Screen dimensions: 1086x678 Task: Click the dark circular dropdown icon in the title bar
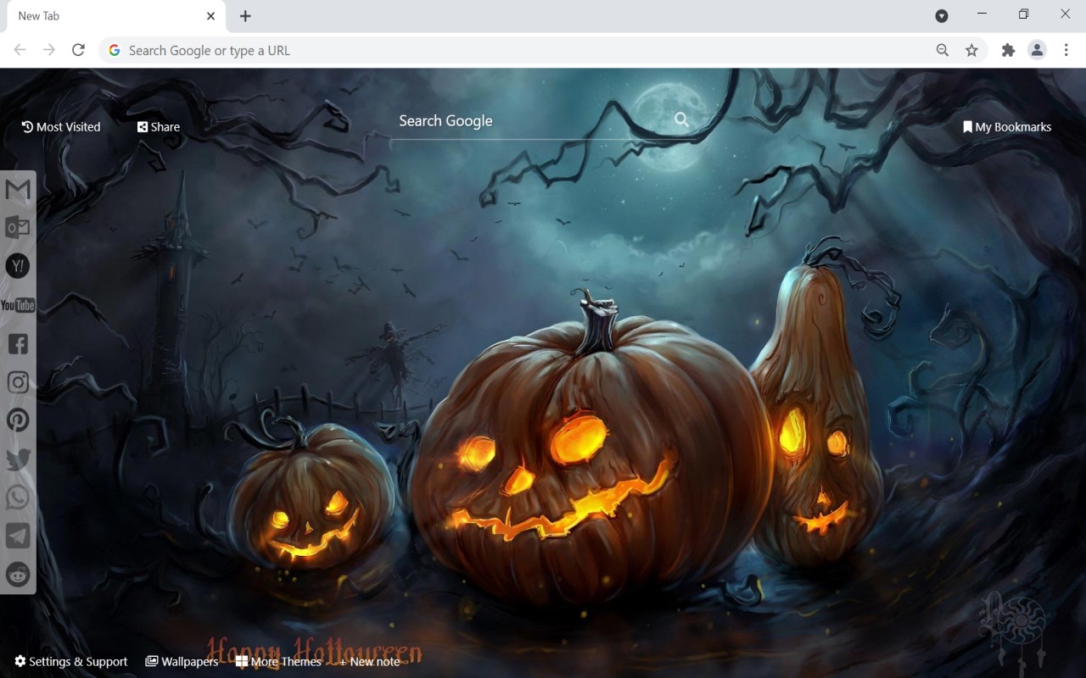click(942, 15)
